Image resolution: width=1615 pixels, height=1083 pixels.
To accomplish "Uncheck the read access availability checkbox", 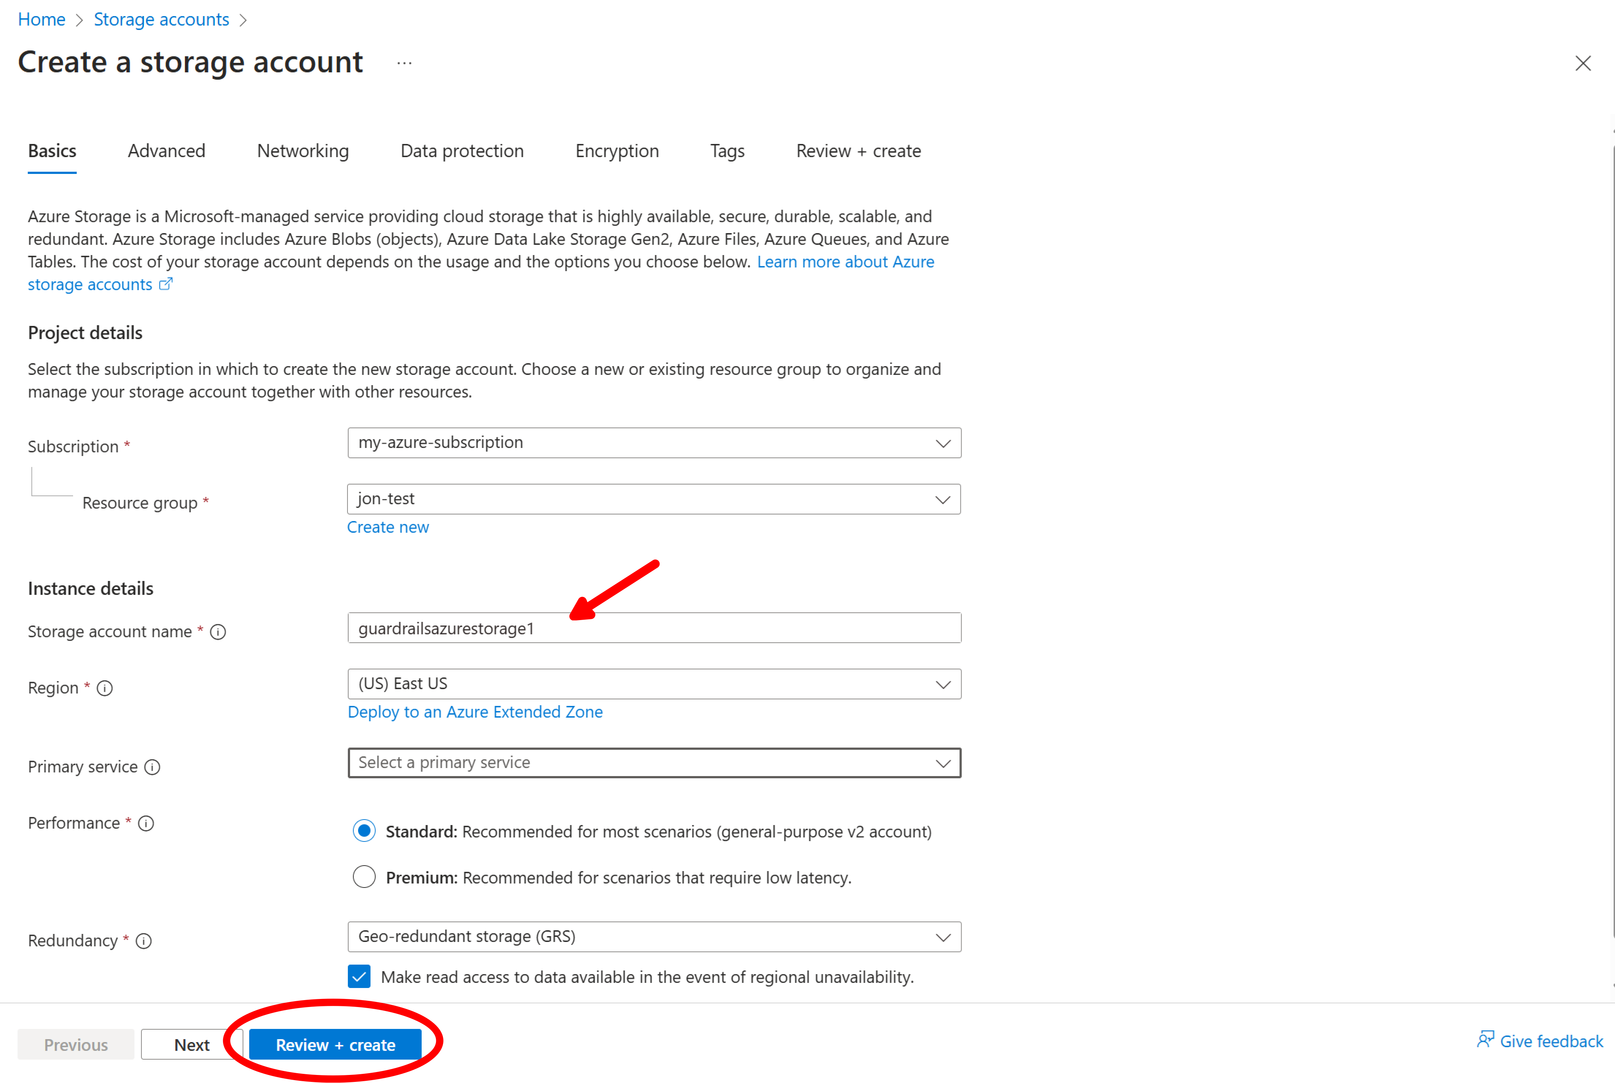I will pos(359,977).
